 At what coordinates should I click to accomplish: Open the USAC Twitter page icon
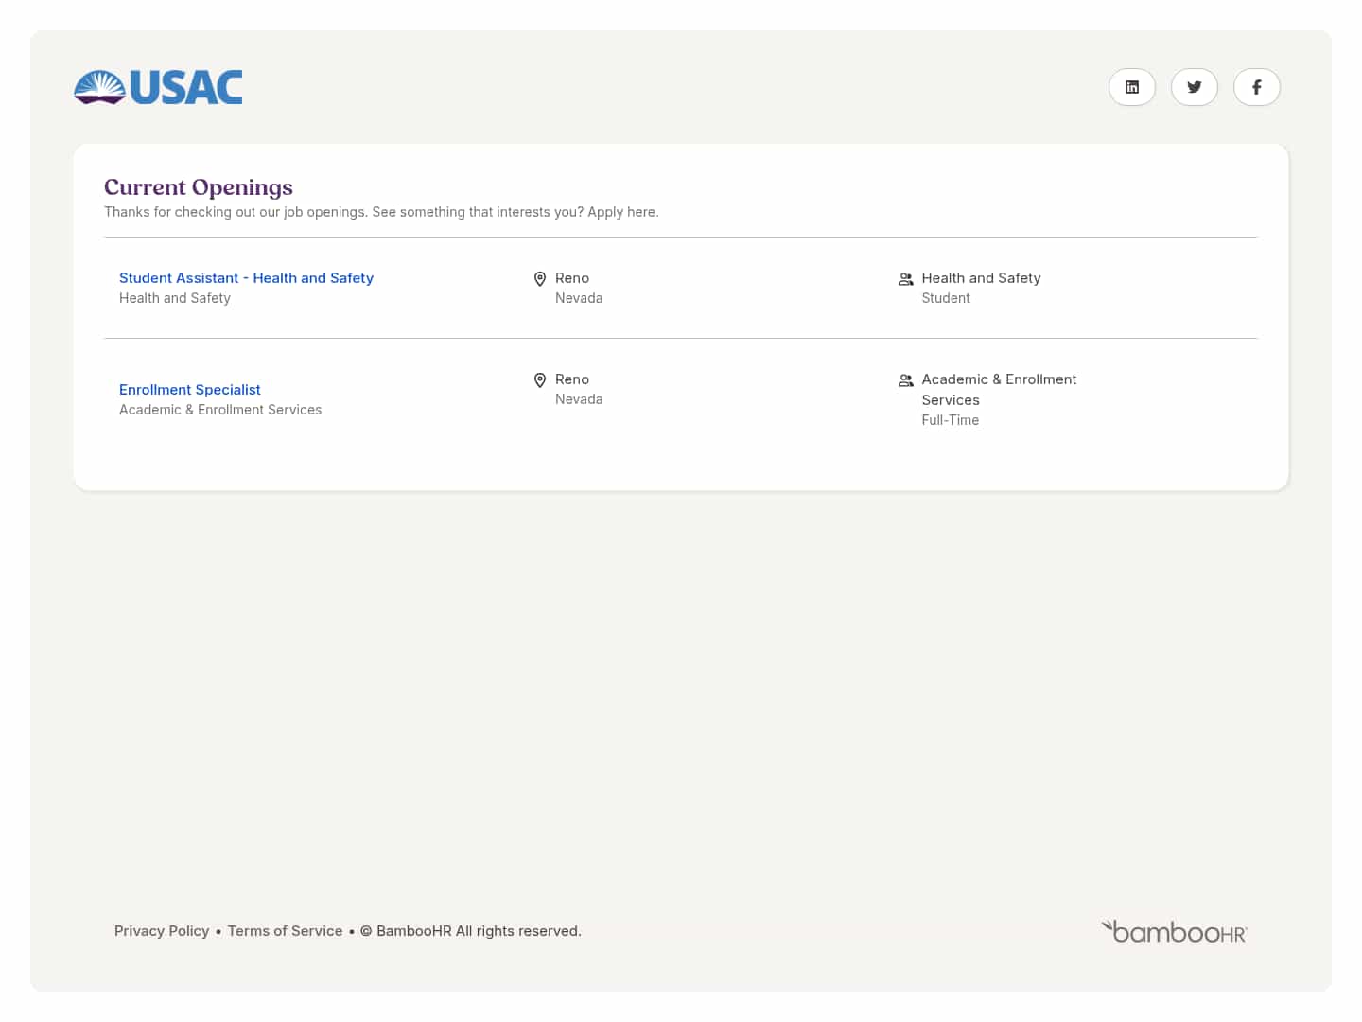[1195, 87]
